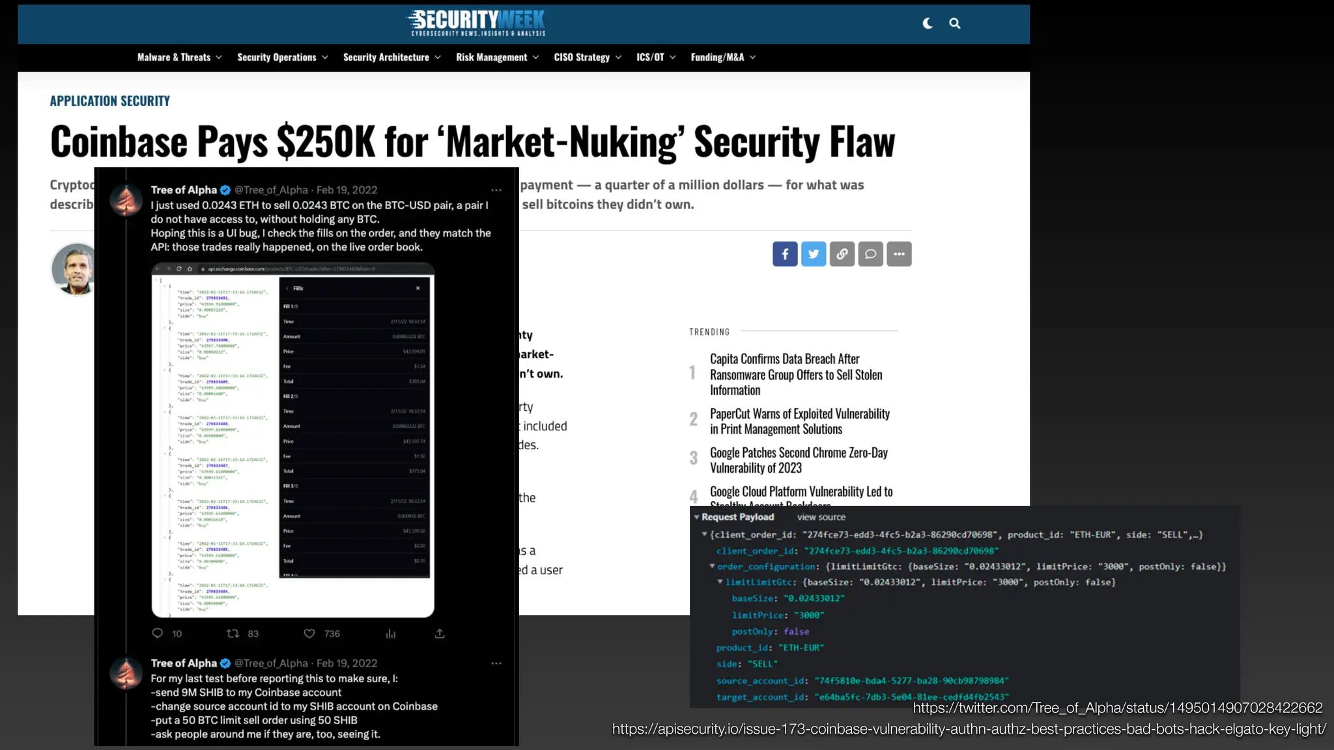
Task: Select target_account_id value in payload
Action: click(x=911, y=697)
